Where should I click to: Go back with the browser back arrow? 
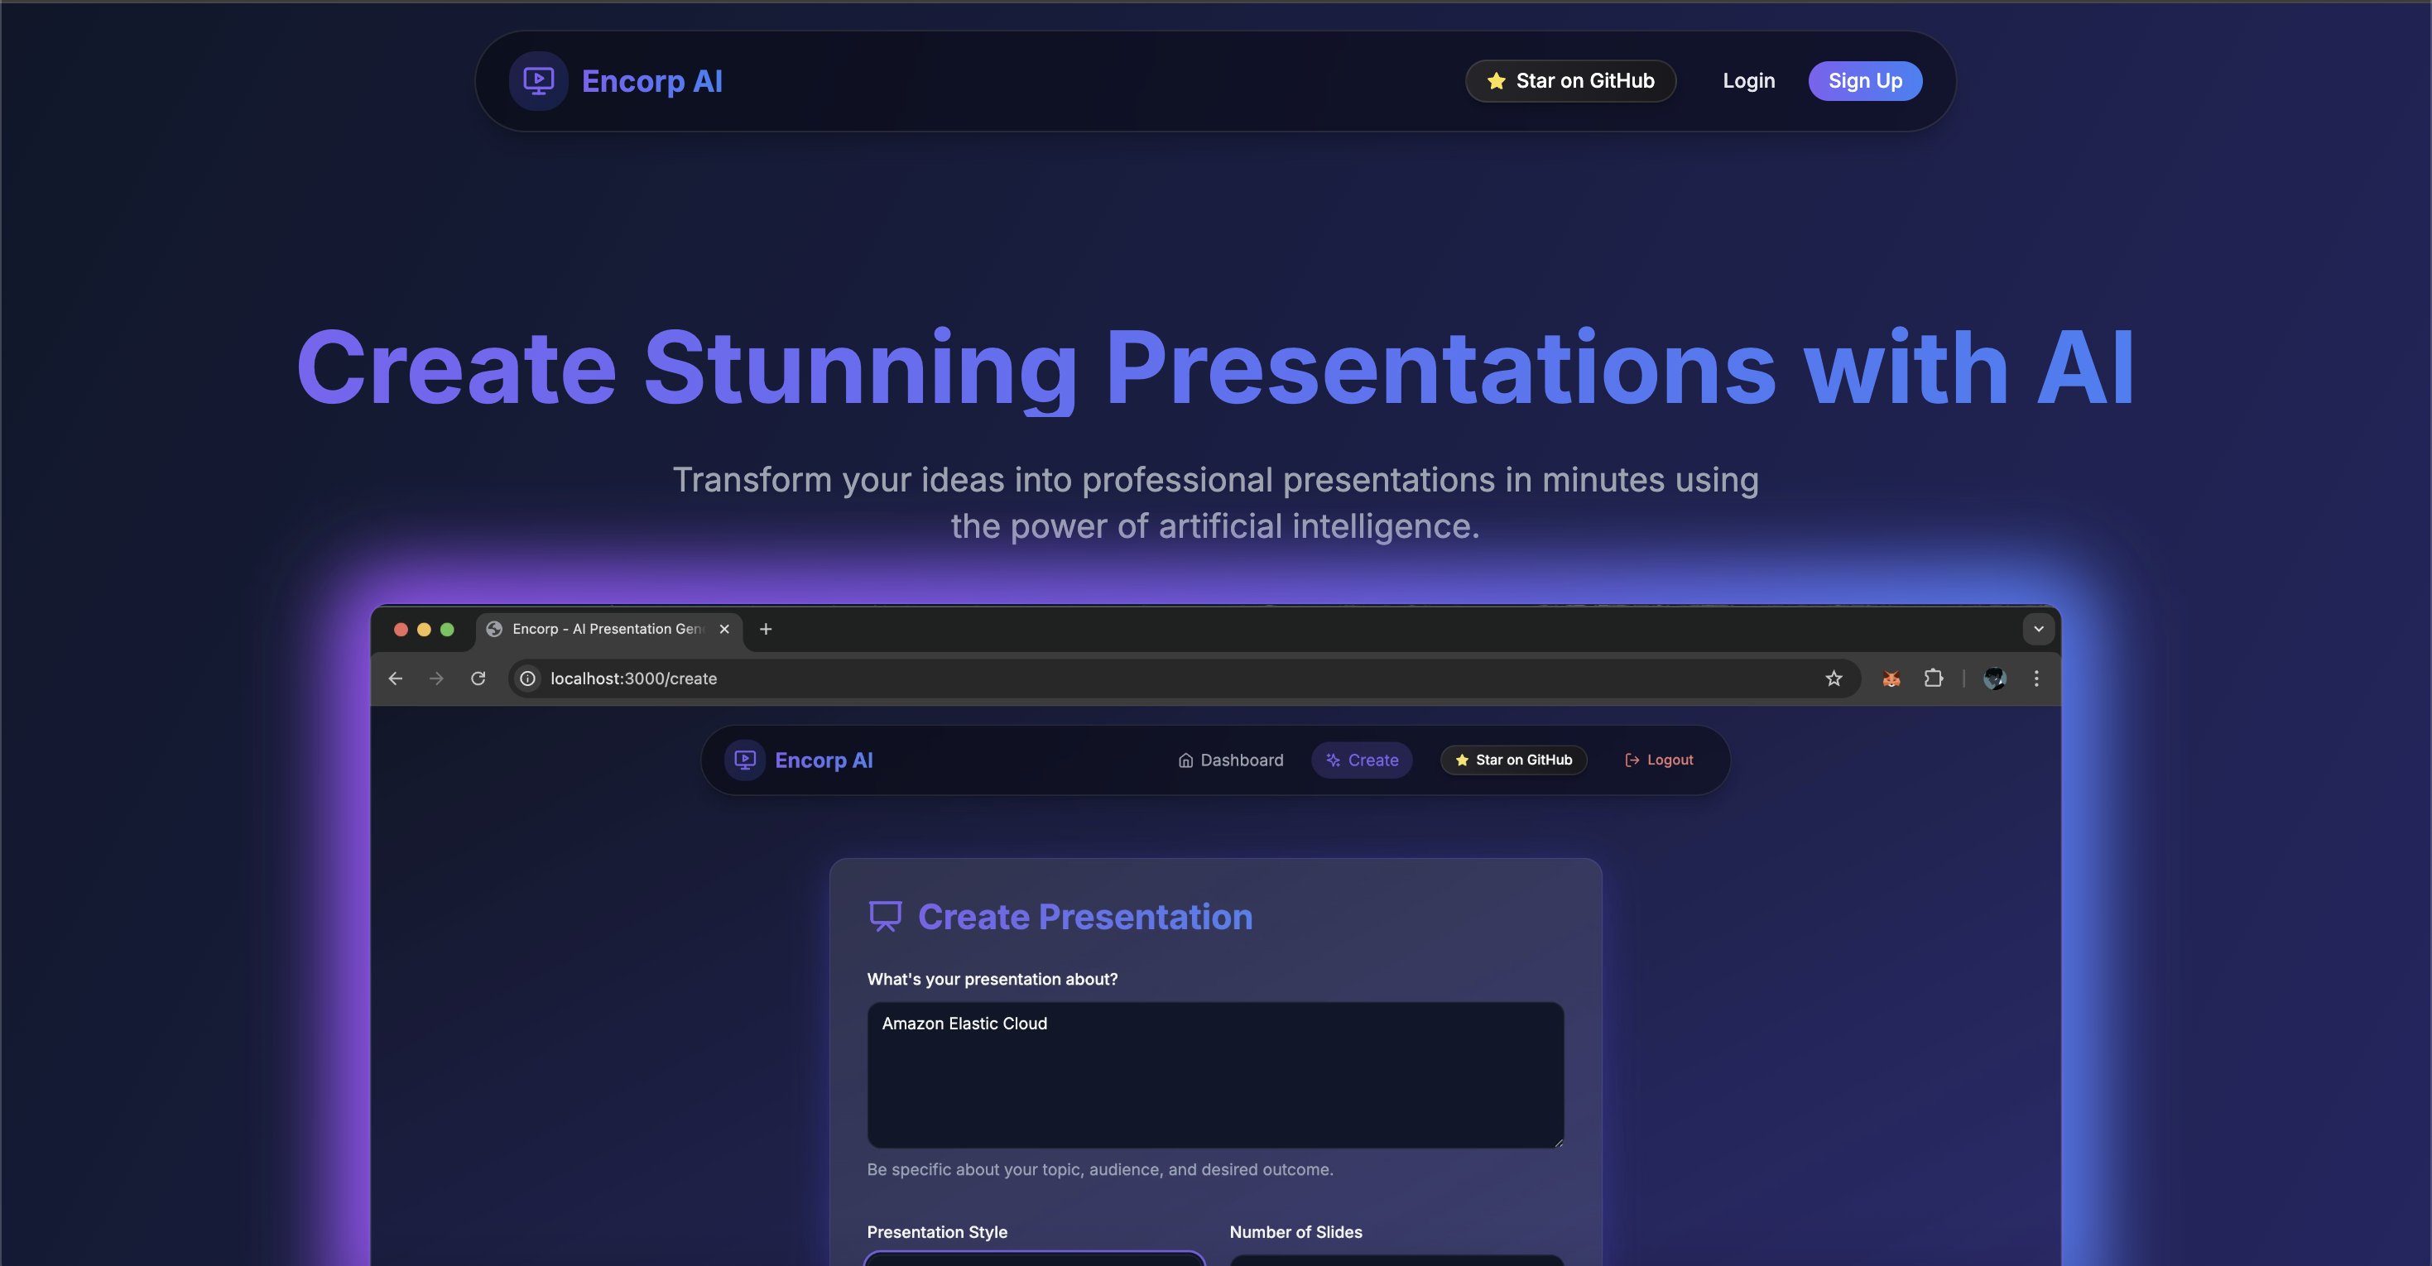pyautogui.click(x=396, y=678)
